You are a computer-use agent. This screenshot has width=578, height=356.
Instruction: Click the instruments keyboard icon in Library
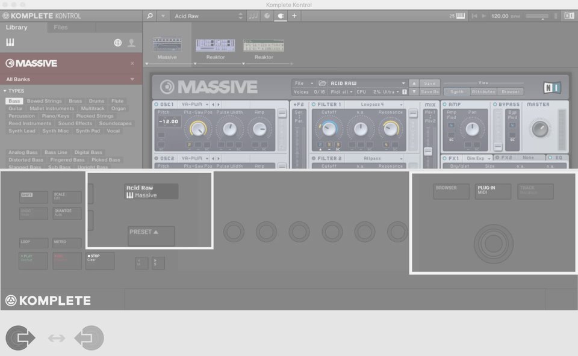(10, 43)
